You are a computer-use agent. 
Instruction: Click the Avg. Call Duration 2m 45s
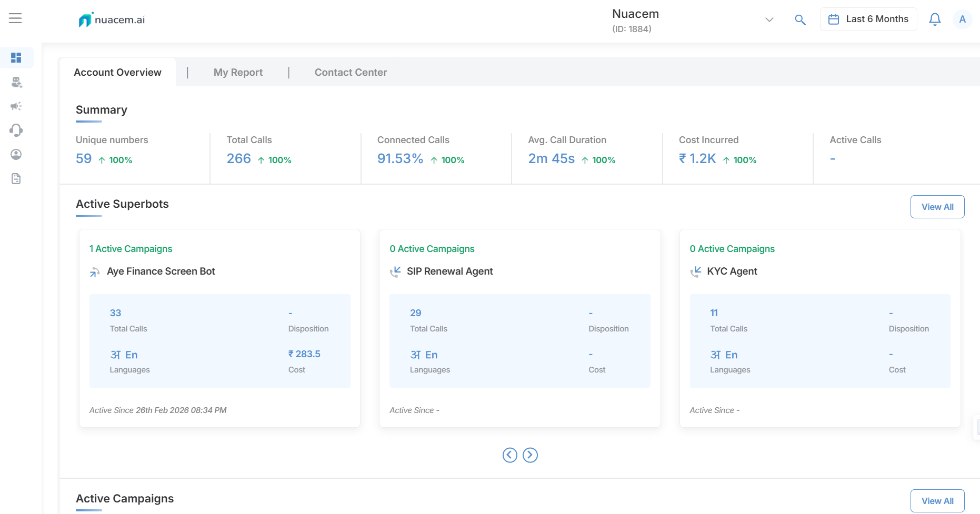pyautogui.click(x=551, y=158)
